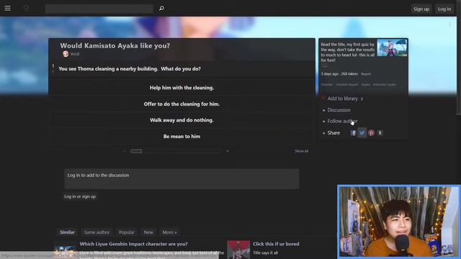The width and height of the screenshot is (461, 259).
Task: Switch to the Popular tab
Action: pyautogui.click(x=127, y=232)
